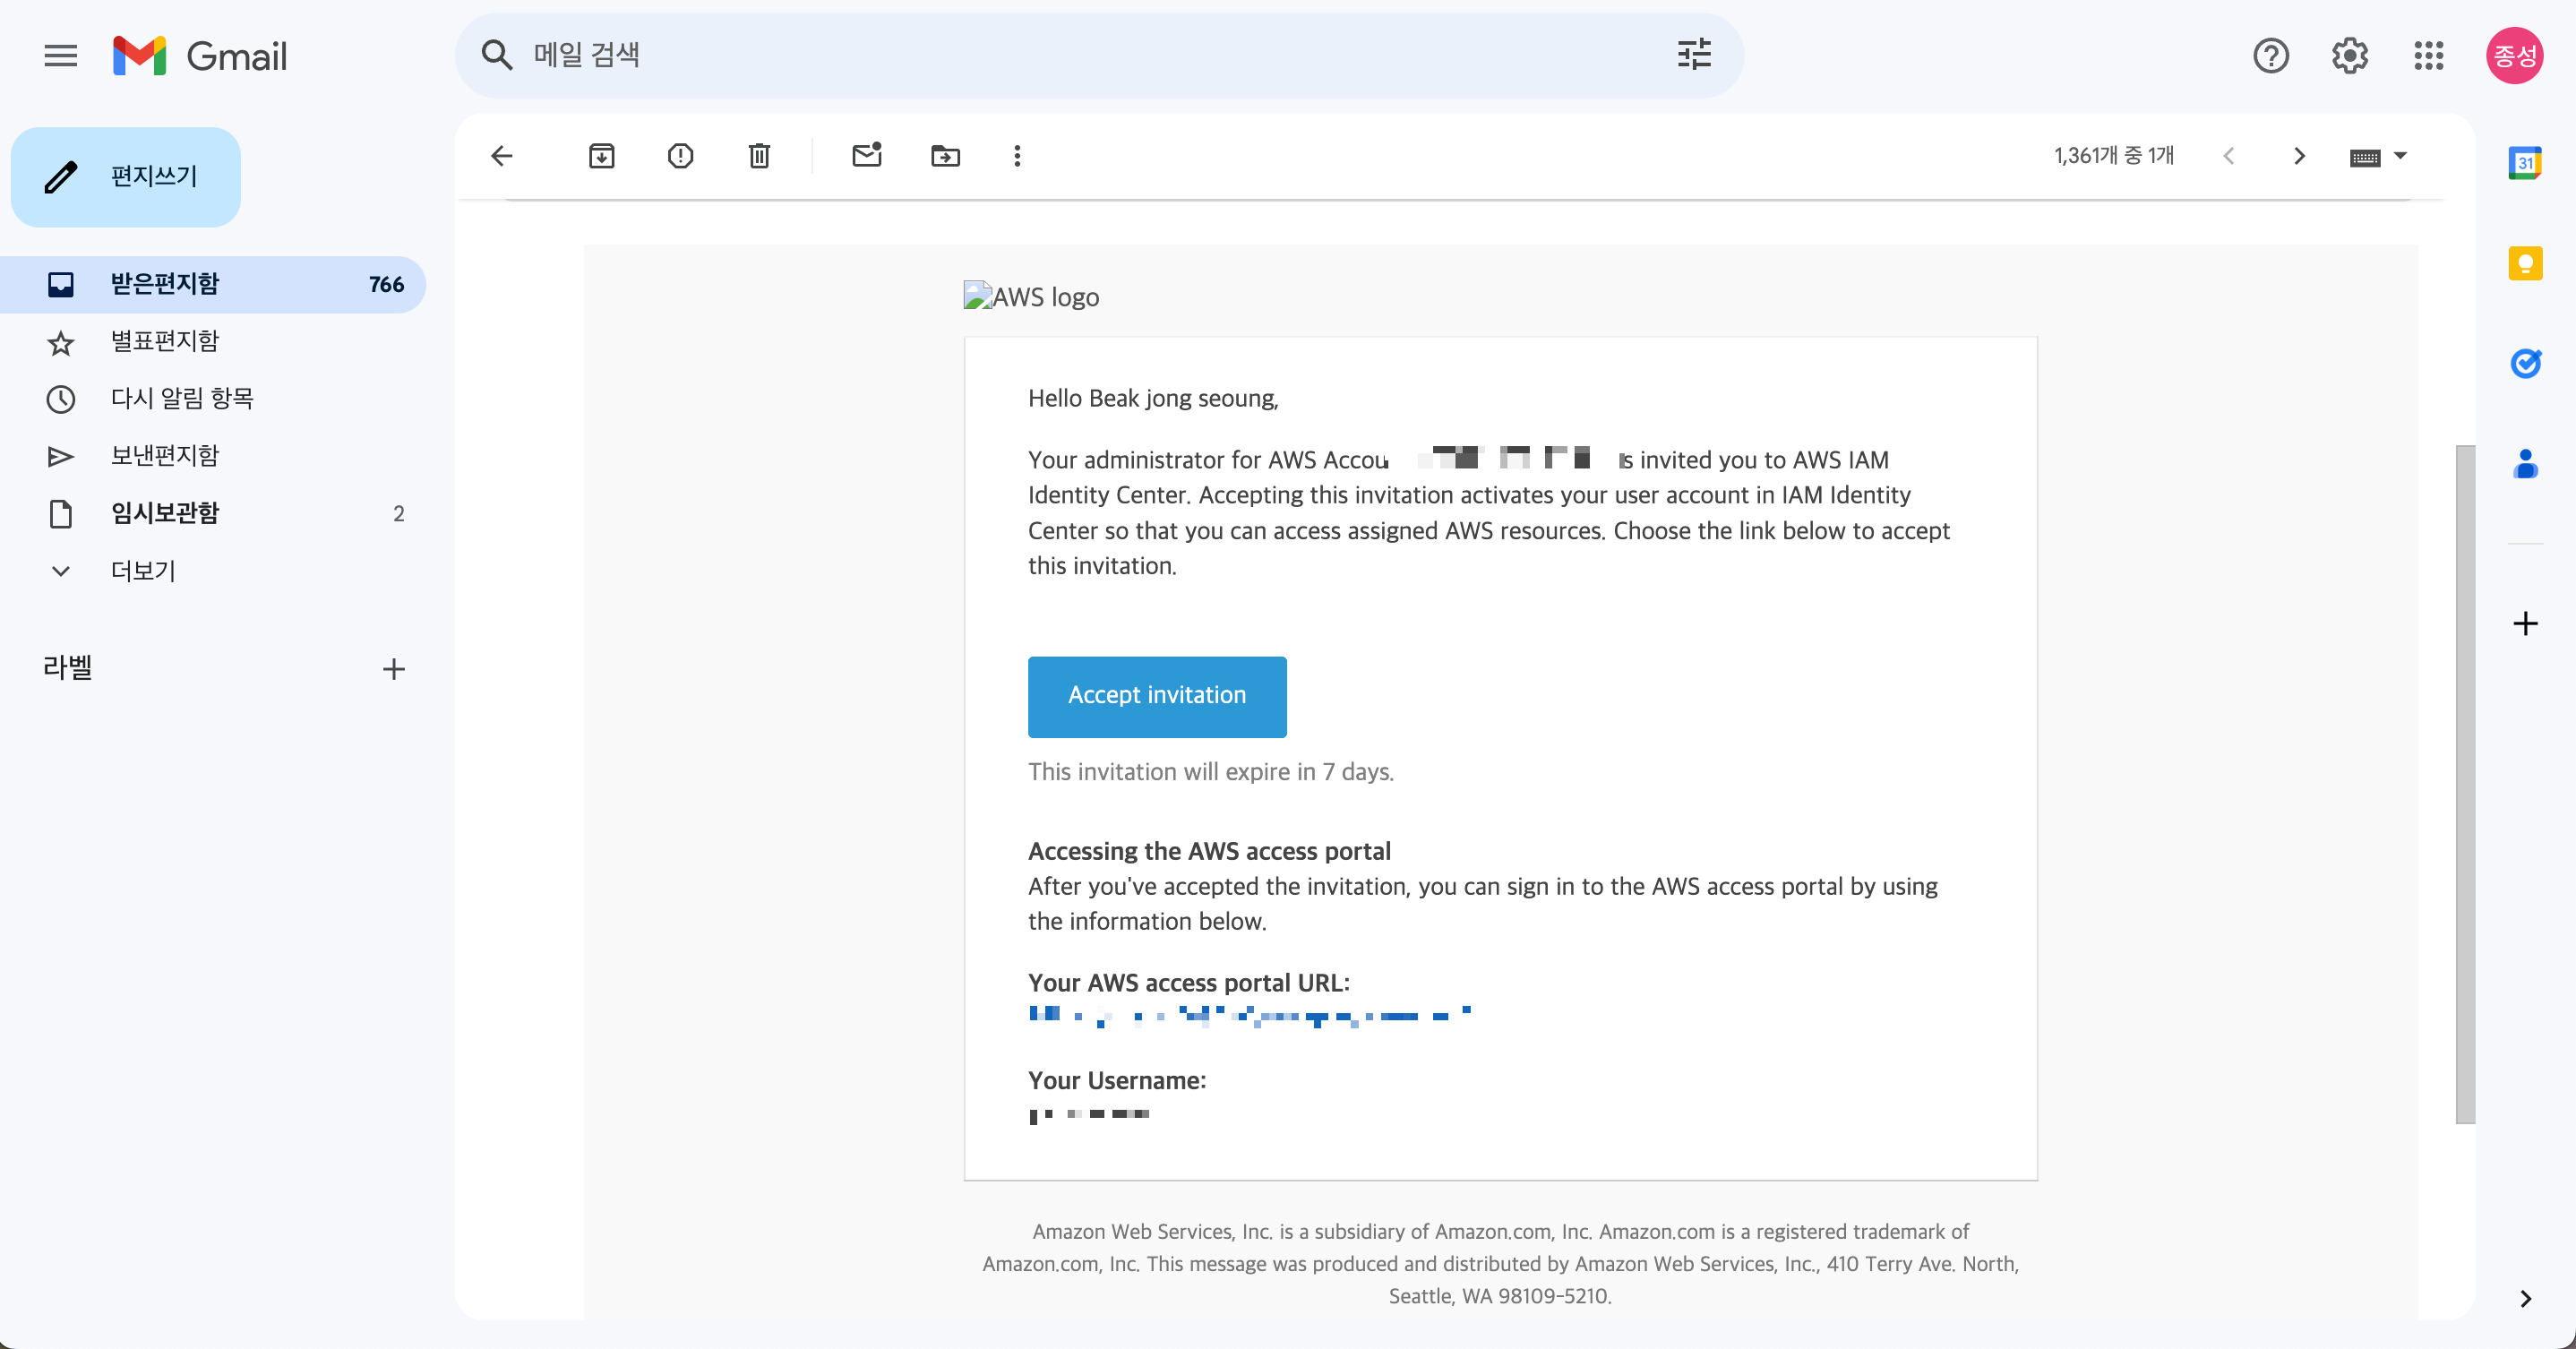Delete email using trash icon
The height and width of the screenshot is (1349, 2576).
[759, 156]
